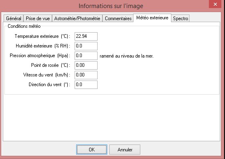Click the Pression atmospherique value field
The height and width of the screenshot is (159, 225).
point(86,56)
